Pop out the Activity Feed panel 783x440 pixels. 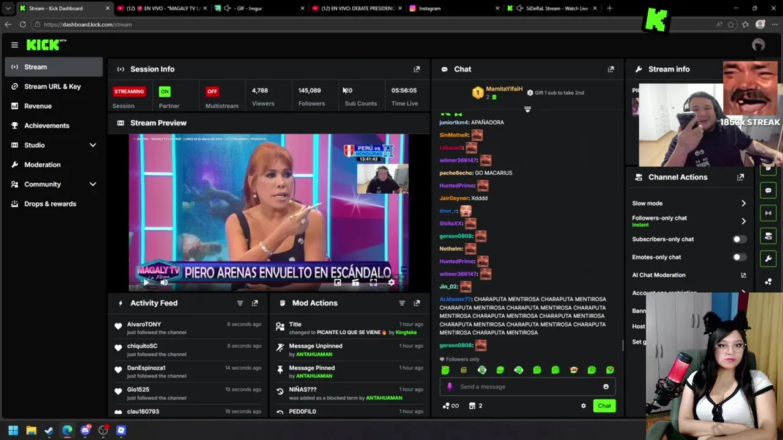point(254,303)
